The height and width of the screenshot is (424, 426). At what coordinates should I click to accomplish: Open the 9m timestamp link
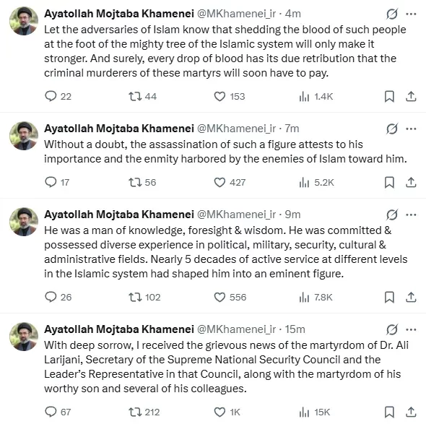pos(292,215)
